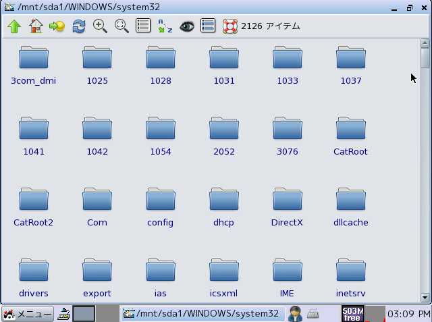Open the window menu in title bar
Viewport: 432px width, 322px height.
tap(9, 7)
